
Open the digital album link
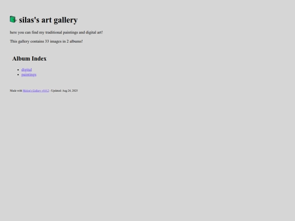coord(27,70)
